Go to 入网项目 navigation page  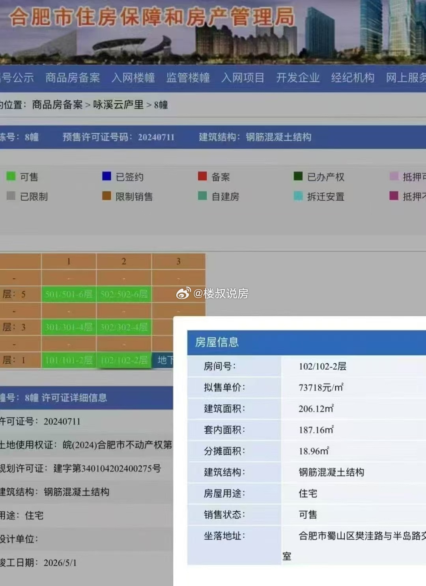tap(243, 78)
